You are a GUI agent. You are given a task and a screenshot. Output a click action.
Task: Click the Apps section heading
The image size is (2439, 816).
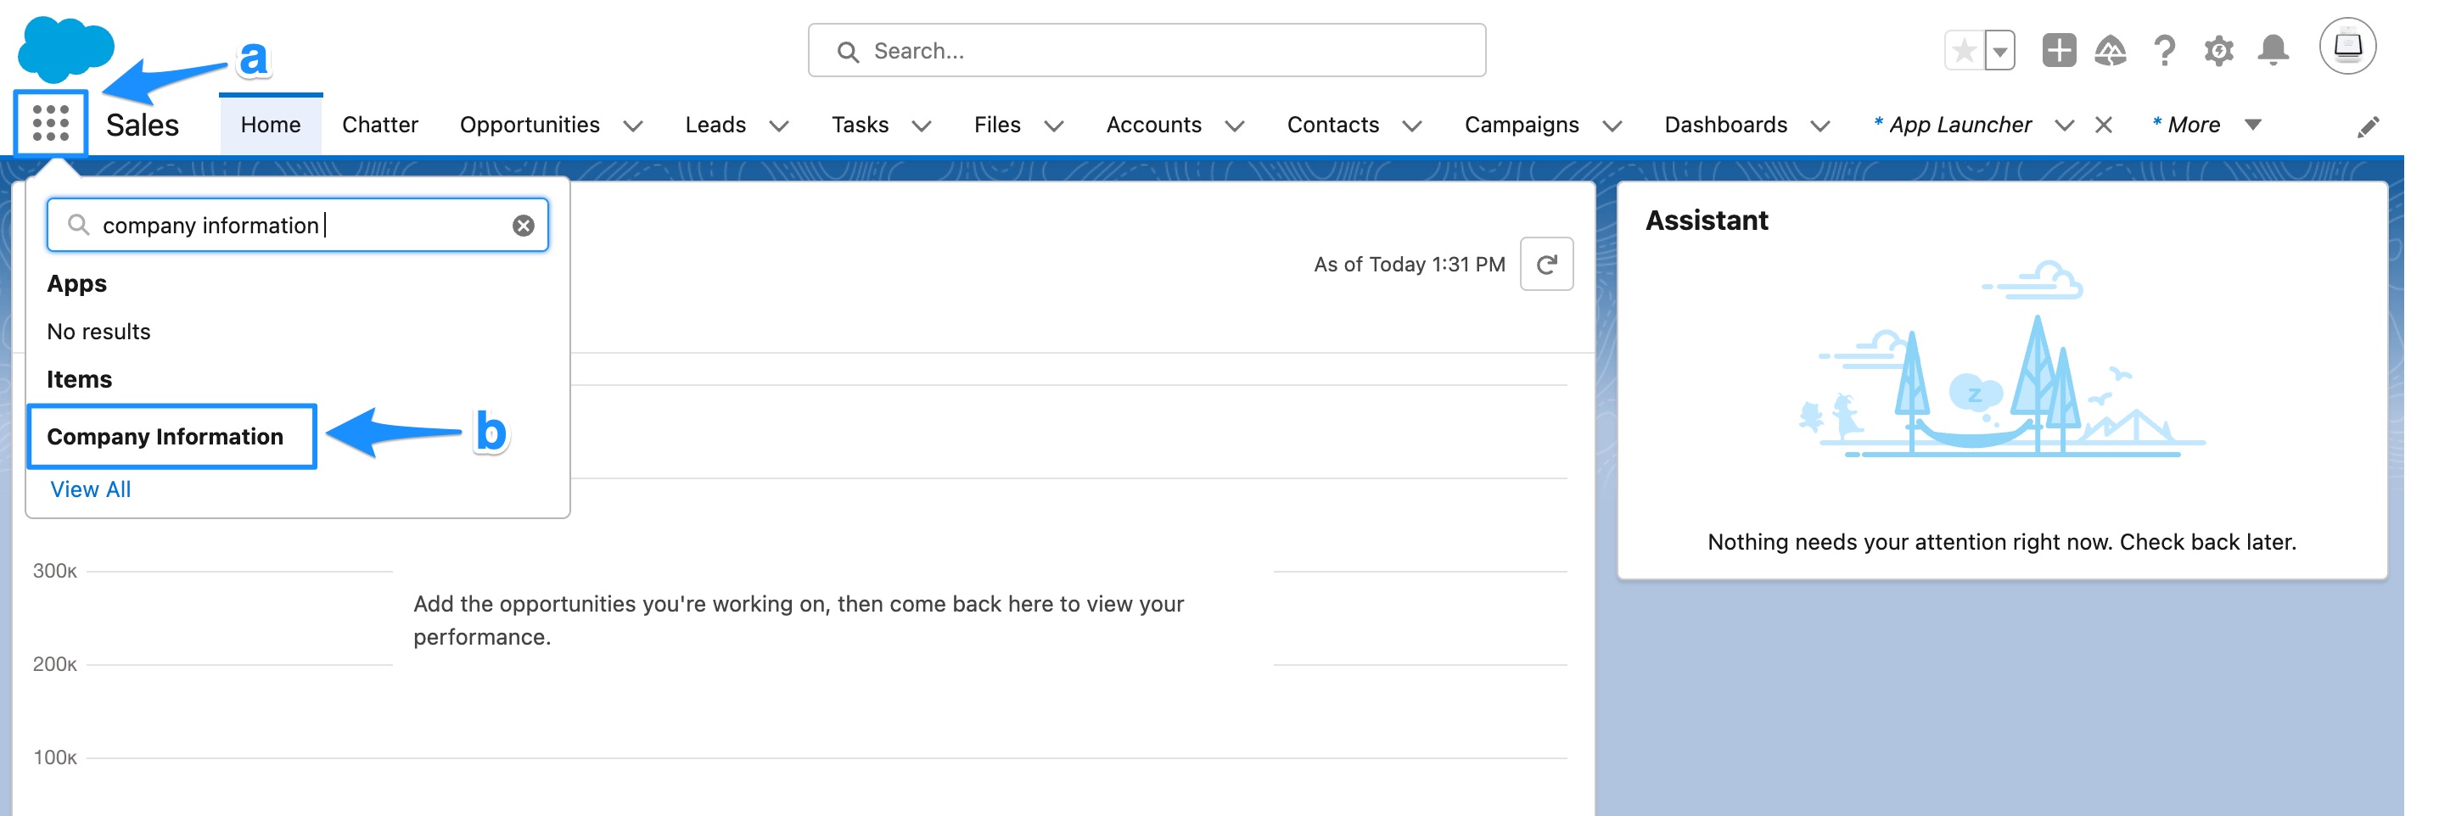coord(76,284)
